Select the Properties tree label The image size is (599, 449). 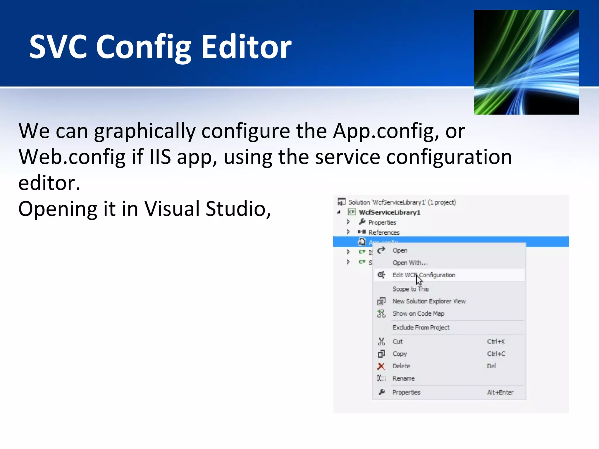(382, 222)
